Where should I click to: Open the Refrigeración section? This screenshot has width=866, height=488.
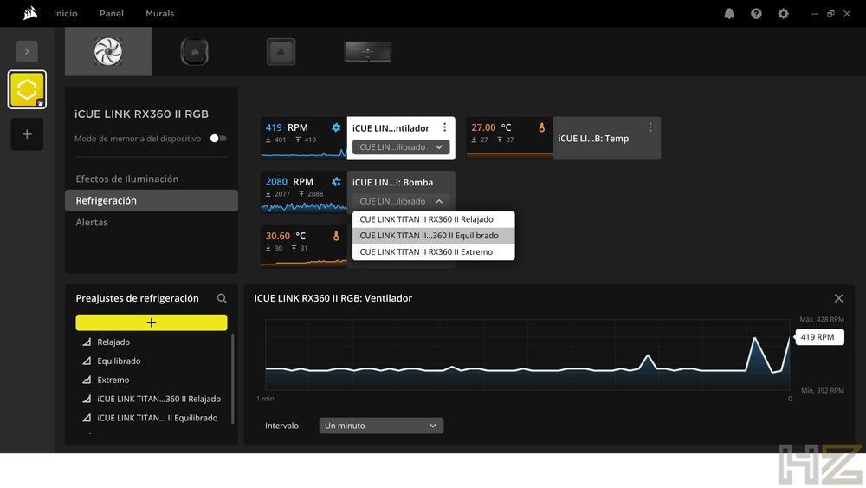pos(152,200)
